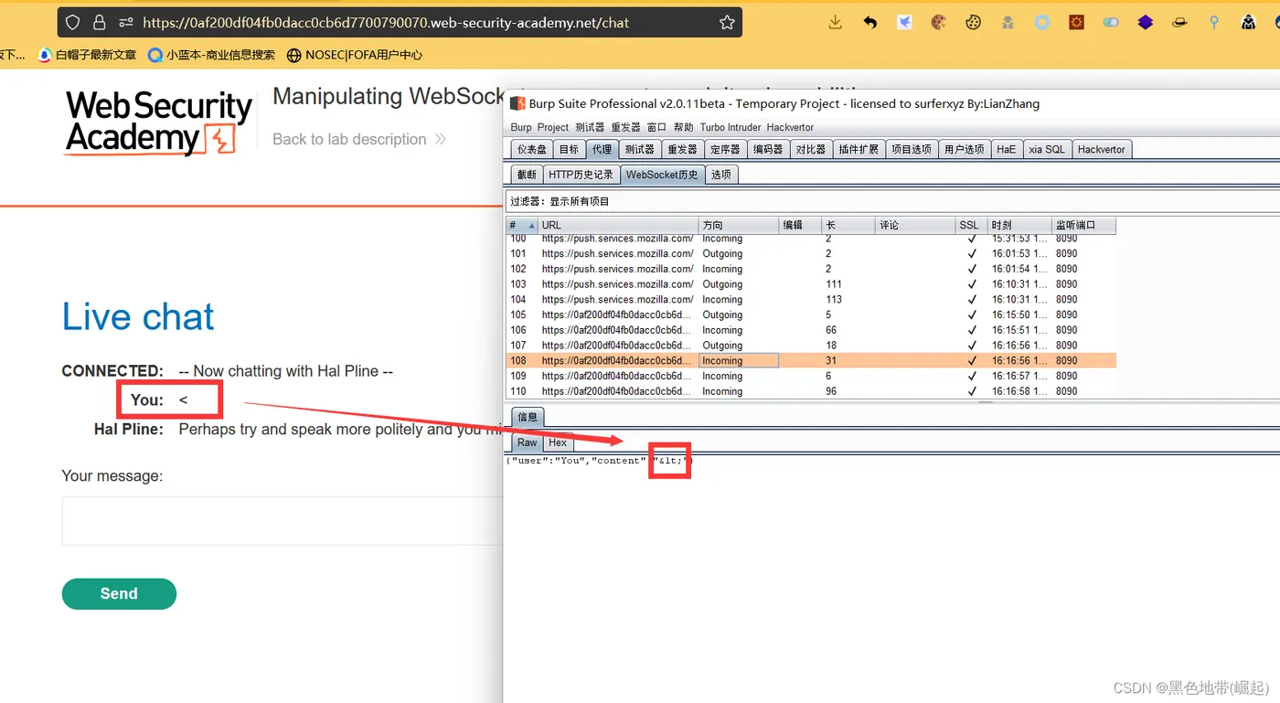The width and height of the screenshot is (1280, 703).
Task: Open the 小蓝本-商业信息搜索 bookmark
Action: (x=211, y=55)
